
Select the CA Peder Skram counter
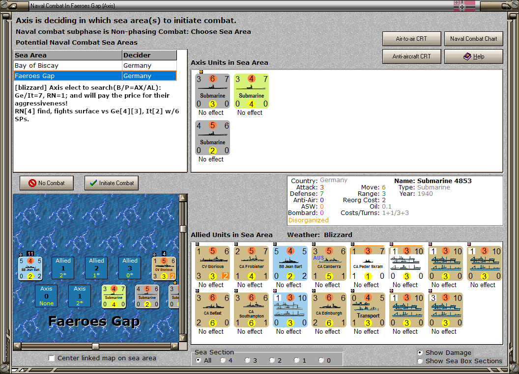pos(368,263)
